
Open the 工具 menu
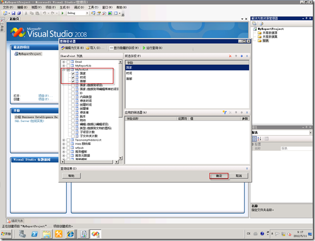[93, 7]
